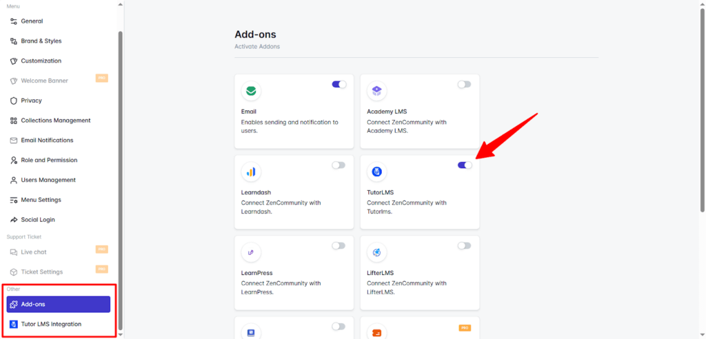Click the Brand & Styles icon

(x=14, y=41)
